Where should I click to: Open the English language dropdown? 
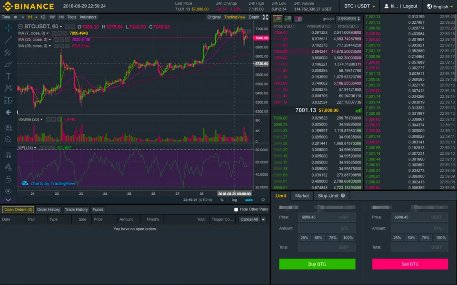click(440, 6)
